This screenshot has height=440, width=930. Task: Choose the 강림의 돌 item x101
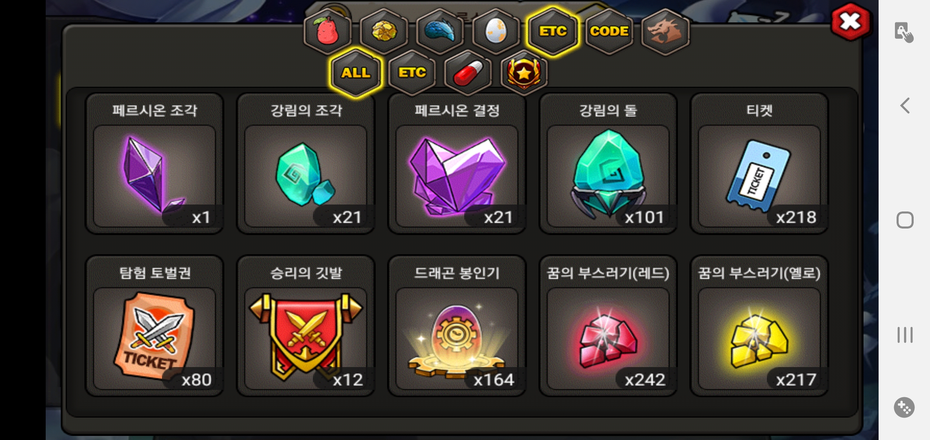coord(608,164)
